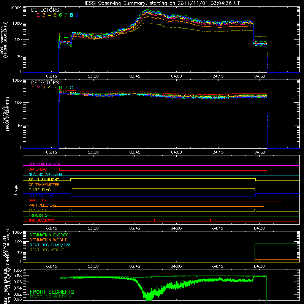Click the DECIMATION_WEIGHT legend entry

(x=48, y=240)
